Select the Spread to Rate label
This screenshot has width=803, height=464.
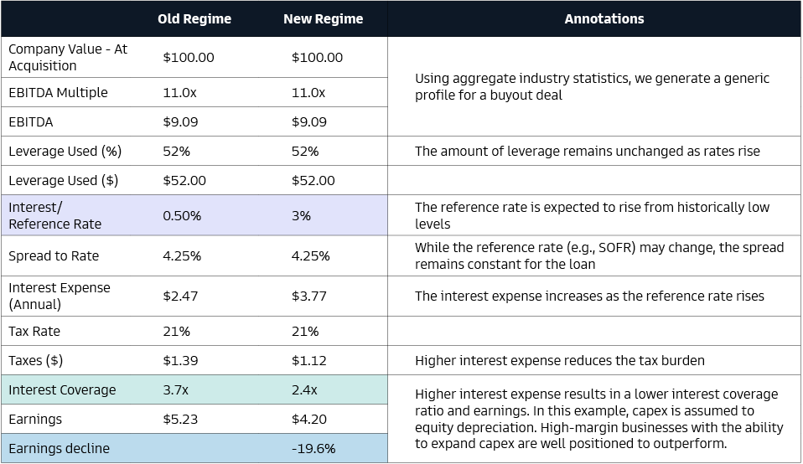point(54,256)
